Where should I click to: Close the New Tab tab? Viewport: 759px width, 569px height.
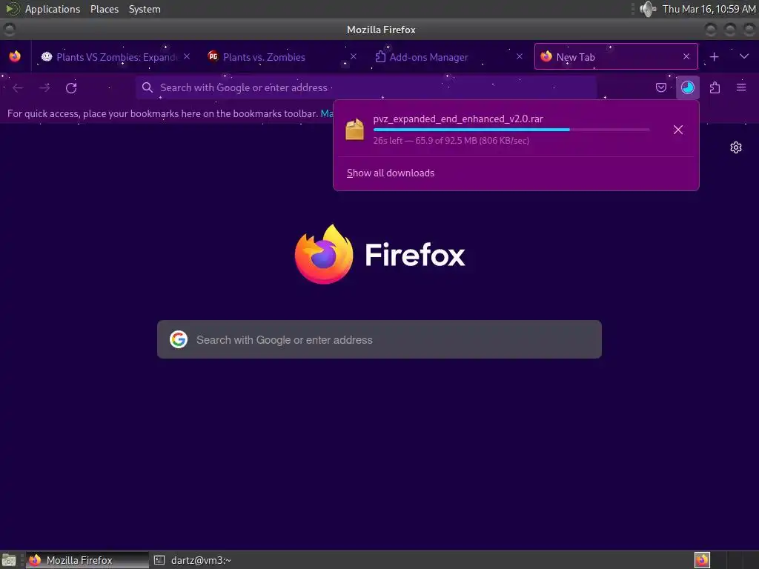click(686, 56)
